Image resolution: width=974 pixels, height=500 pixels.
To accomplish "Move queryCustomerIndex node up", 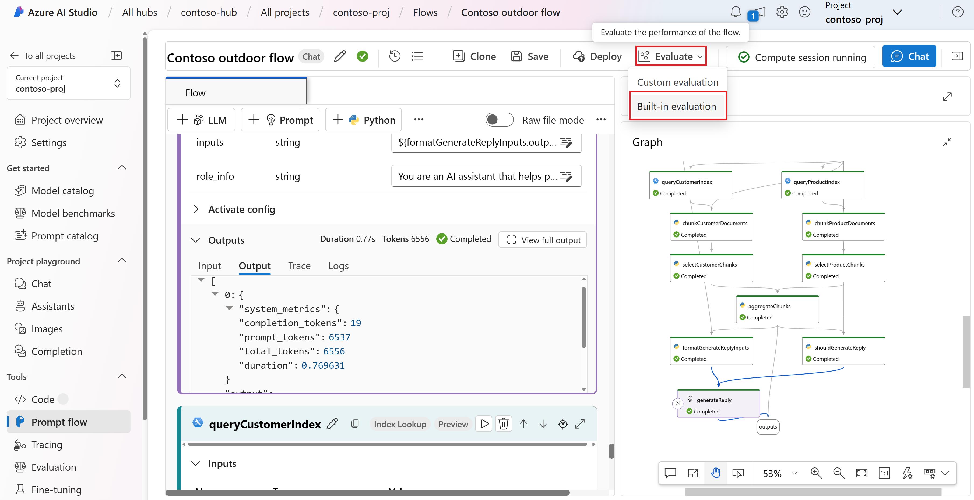I will click(523, 424).
